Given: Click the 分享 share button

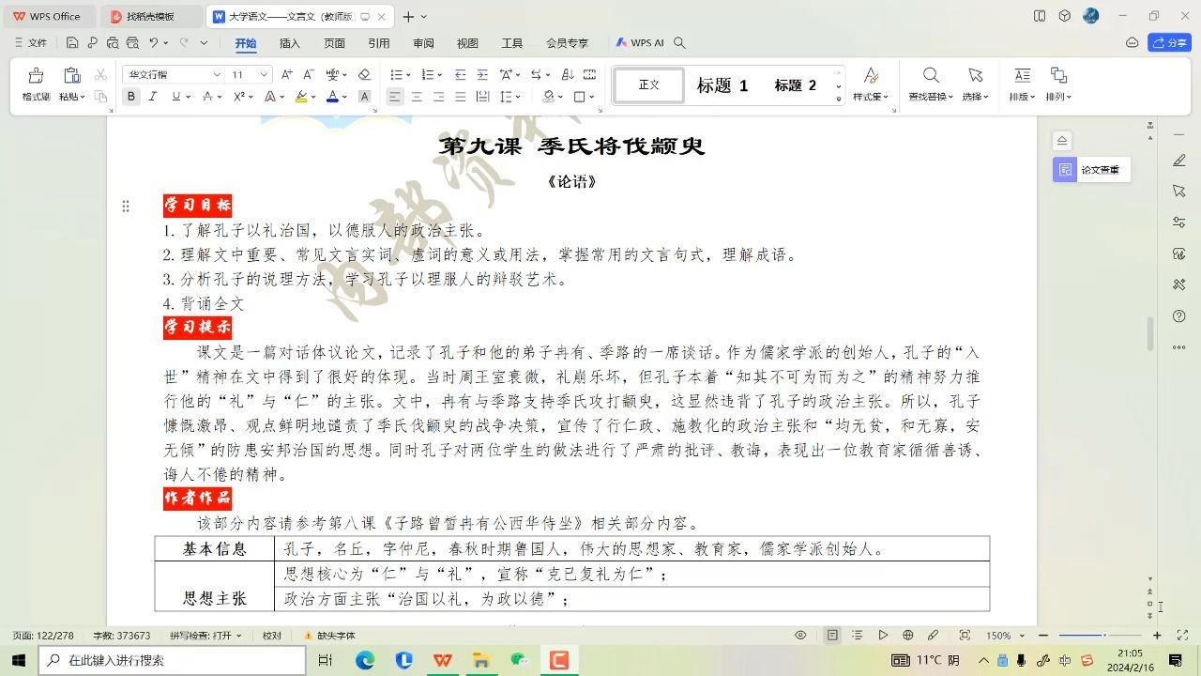Looking at the screenshot, I should (1169, 42).
